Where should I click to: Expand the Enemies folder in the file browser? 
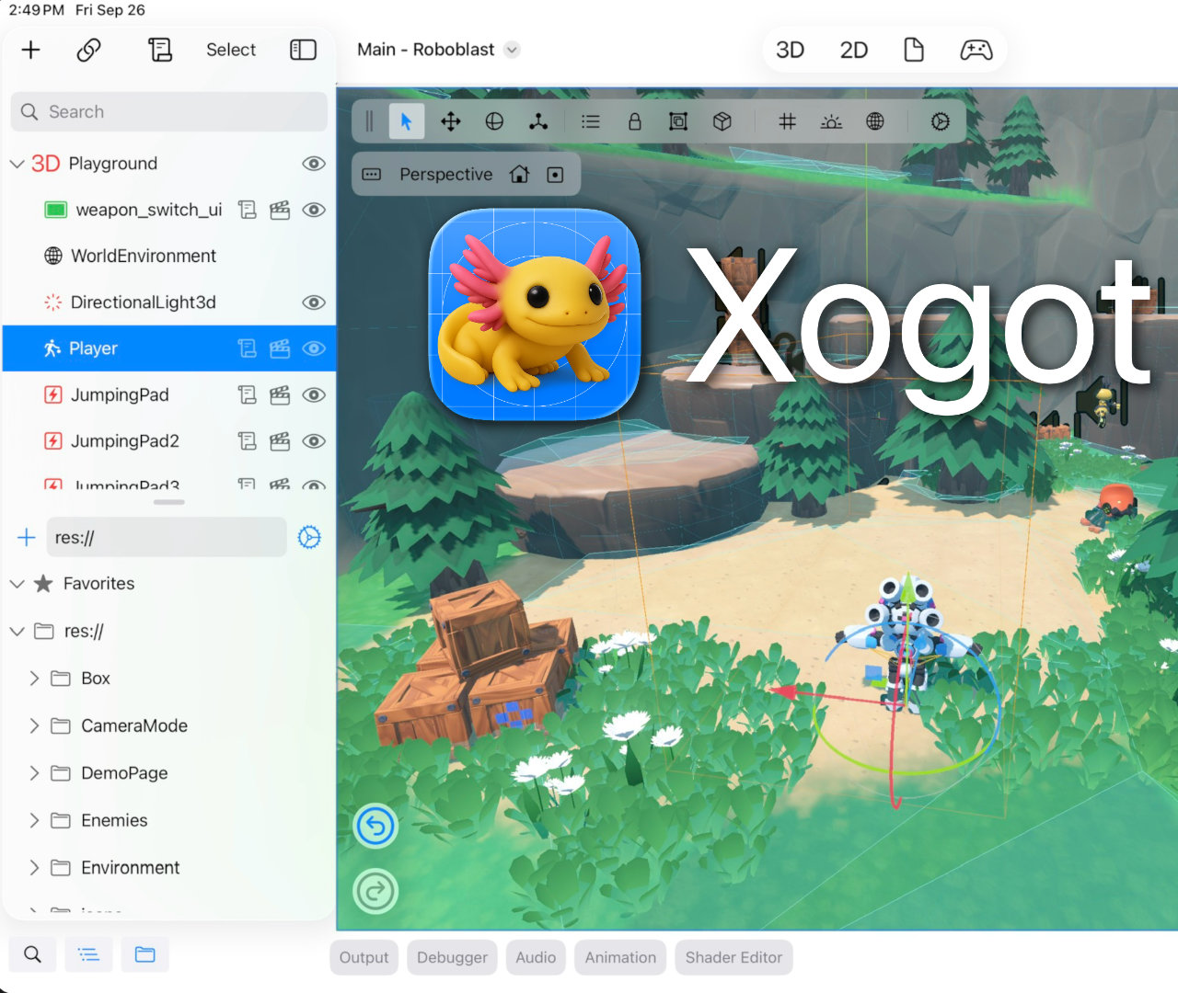click(x=34, y=820)
